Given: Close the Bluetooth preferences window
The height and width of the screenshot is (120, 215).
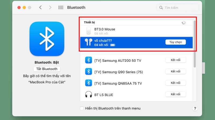Looking at the screenshot, I should (19, 7).
